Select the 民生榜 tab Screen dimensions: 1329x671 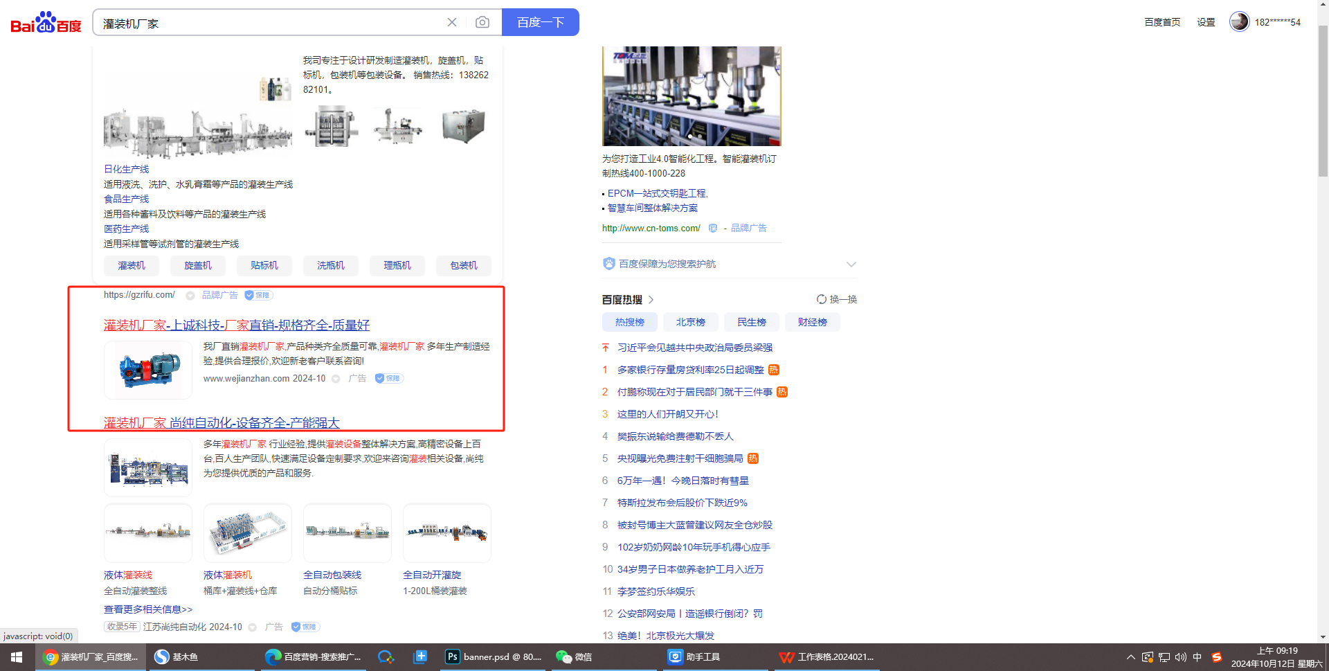tap(752, 322)
